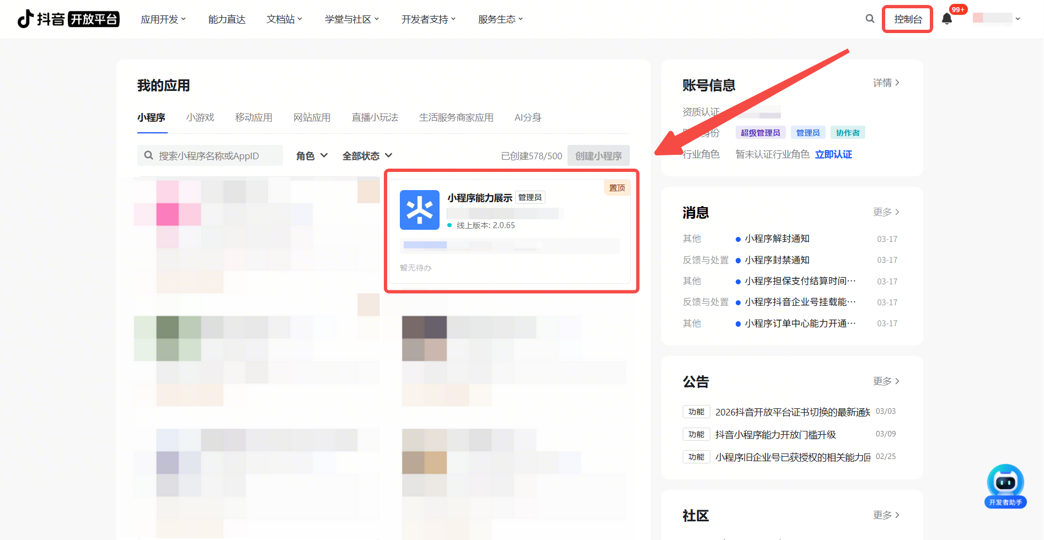Click the 小程序能力展示 app icon

coord(419,210)
